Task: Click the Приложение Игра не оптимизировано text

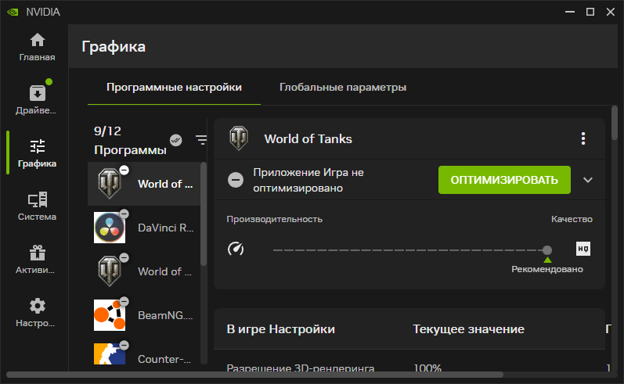Action: point(308,180)
